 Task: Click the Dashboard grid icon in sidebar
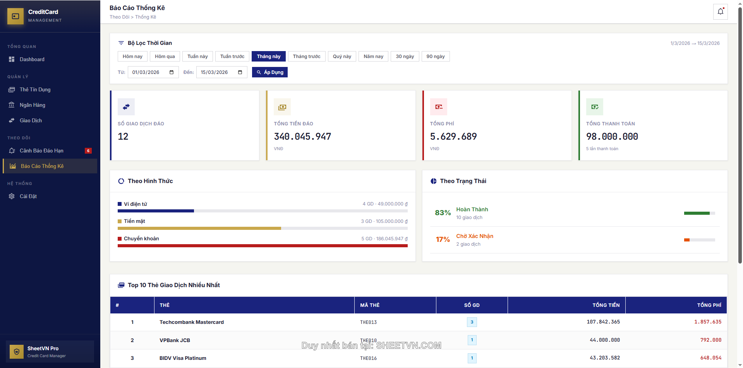(x=12, y=59)
